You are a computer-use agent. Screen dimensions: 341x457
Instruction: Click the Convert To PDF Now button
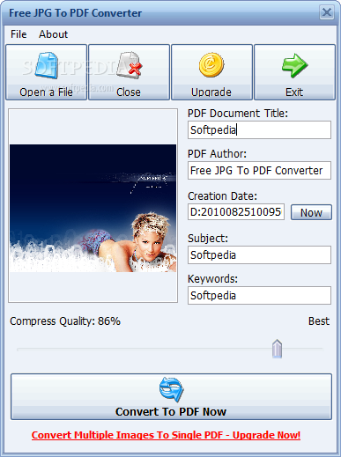(x=171, y=397)
